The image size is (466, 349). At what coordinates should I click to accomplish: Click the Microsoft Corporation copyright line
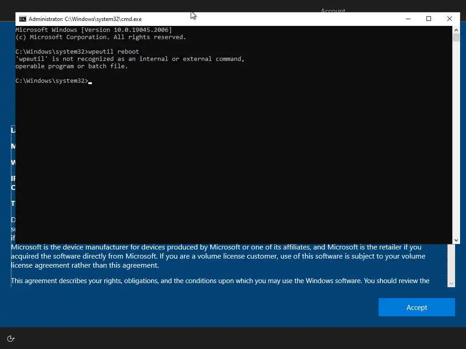[101, 37]
